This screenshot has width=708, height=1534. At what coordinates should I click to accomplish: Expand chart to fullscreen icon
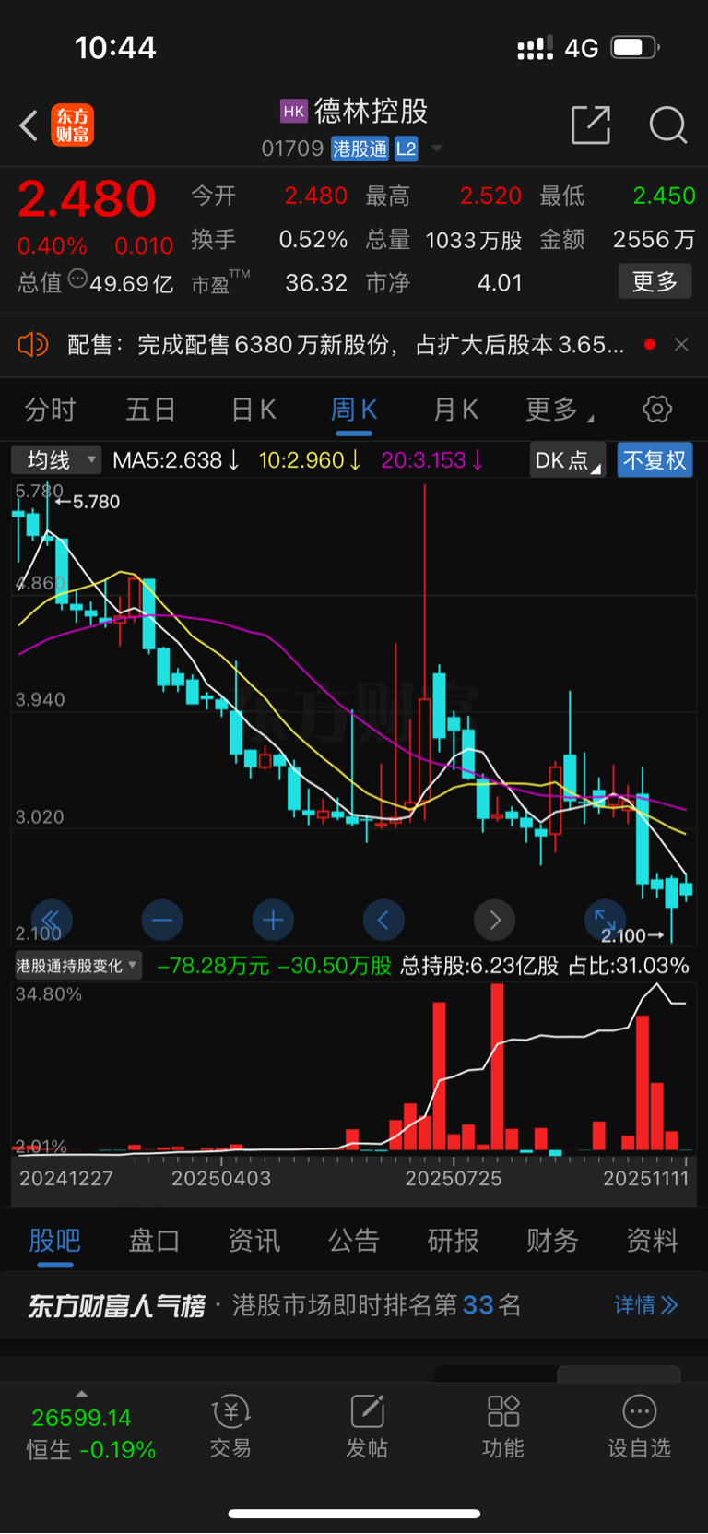point(605,920)
